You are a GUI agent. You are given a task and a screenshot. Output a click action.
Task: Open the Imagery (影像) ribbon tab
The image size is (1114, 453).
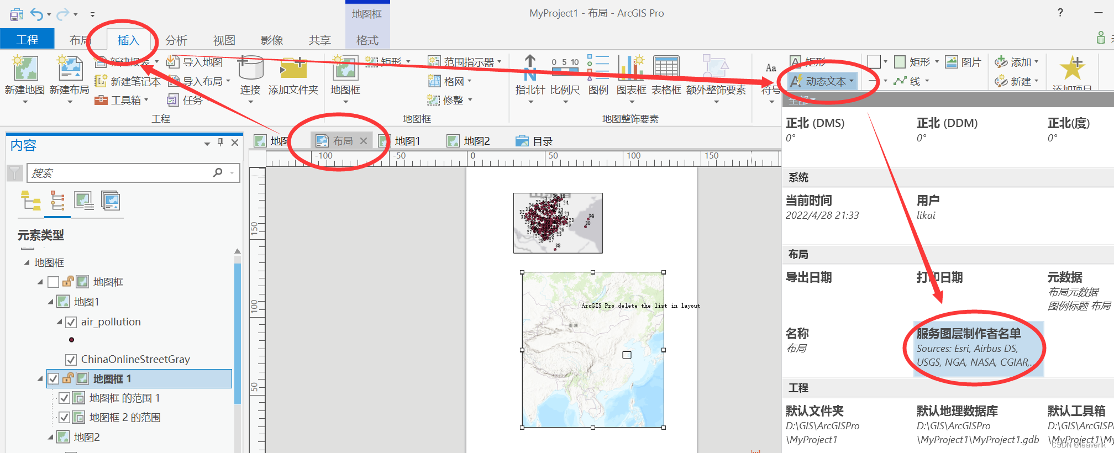(x=272, y=40)
